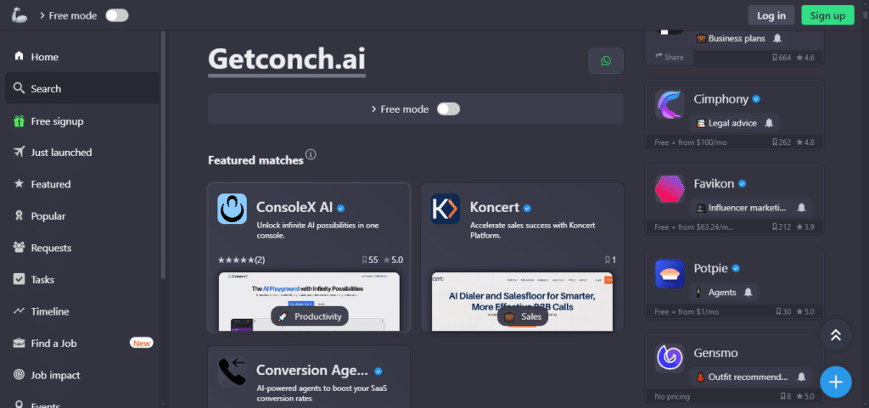The width and height of the screenshot is (869, 408).
Task: Click the Cimphony logo icon
Action: [x=670, y=104]
